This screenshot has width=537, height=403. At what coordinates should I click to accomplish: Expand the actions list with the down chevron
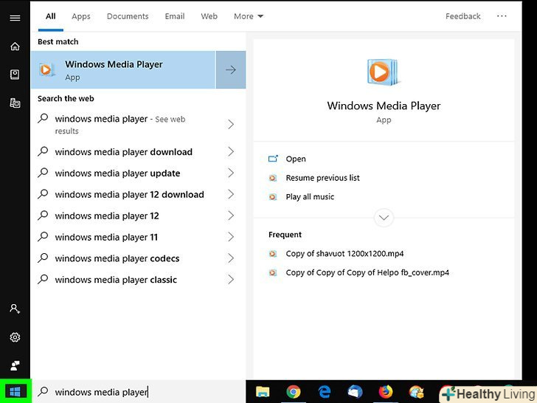[384, 218]
